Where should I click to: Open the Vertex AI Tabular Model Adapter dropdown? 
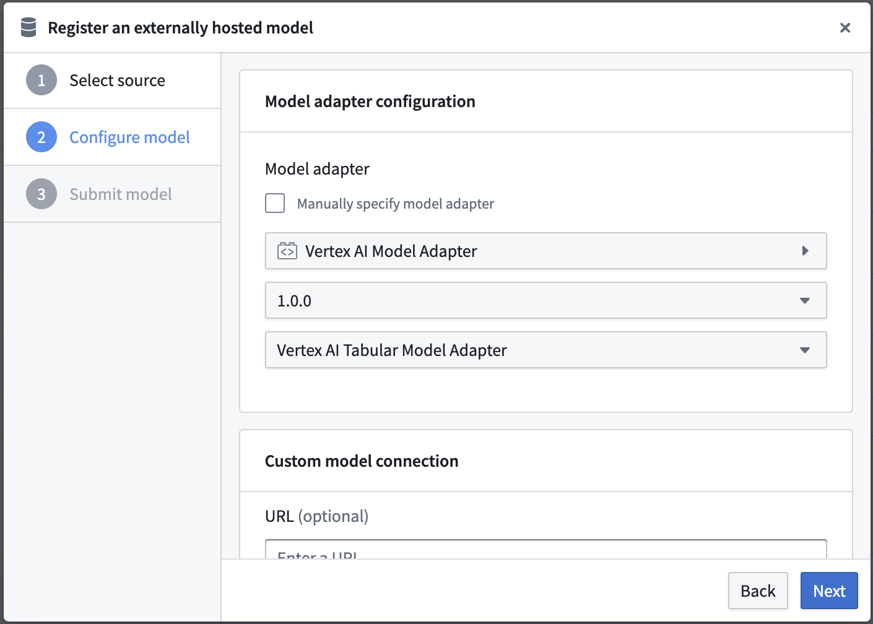[545, 350]
